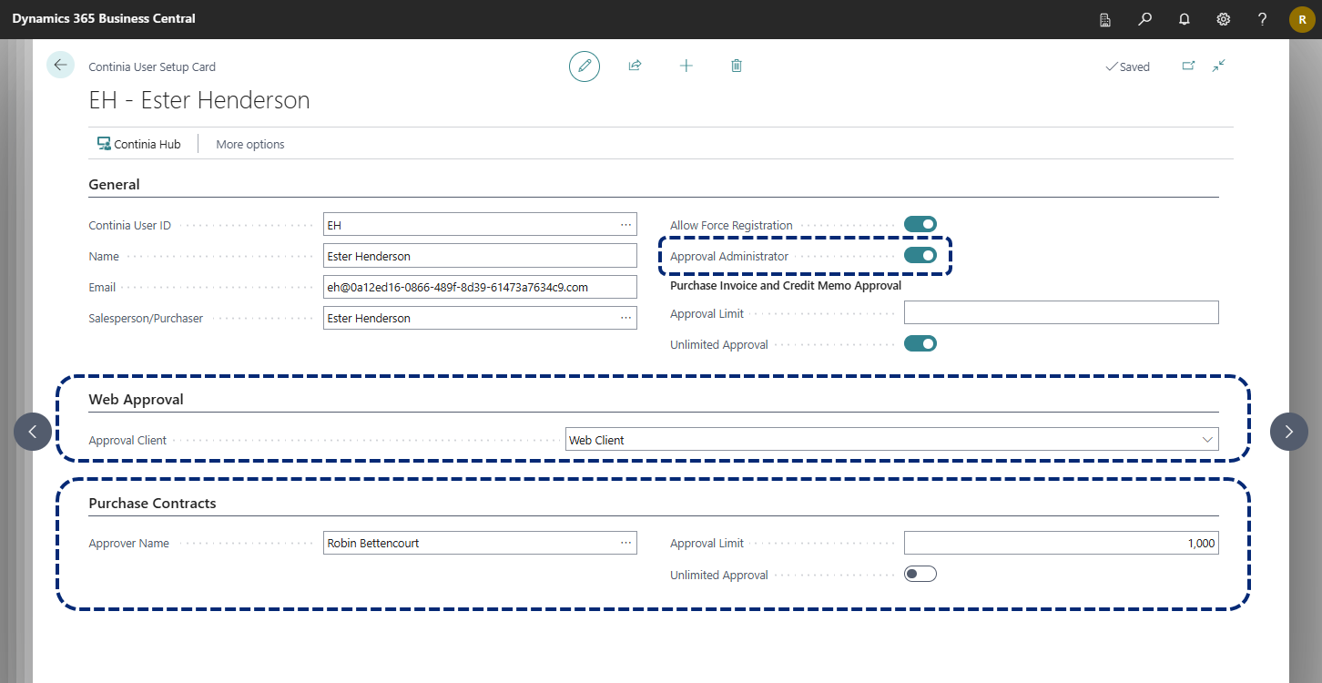Delete the record using the trash icon

(737, 66)
